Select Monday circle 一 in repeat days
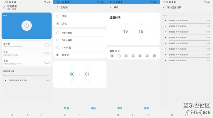The width and height of the screenshot is (213, 118). click(119, 56)
